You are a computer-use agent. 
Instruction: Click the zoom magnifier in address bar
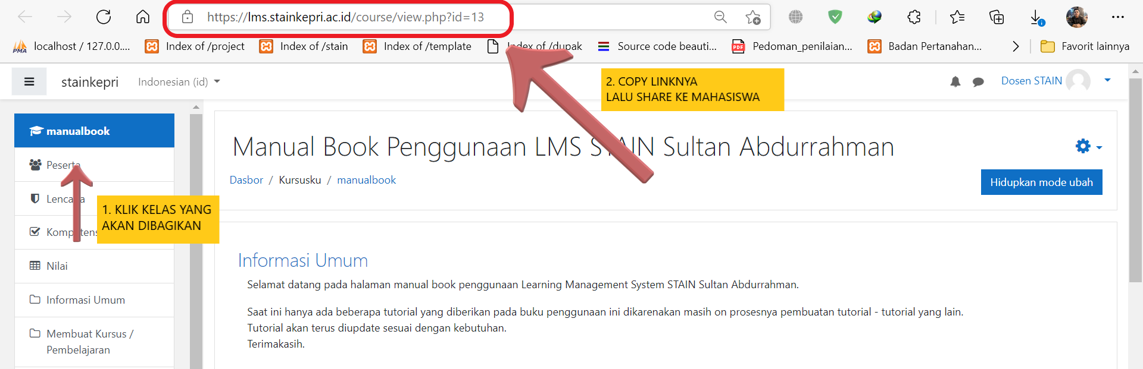tap(720, 17)
